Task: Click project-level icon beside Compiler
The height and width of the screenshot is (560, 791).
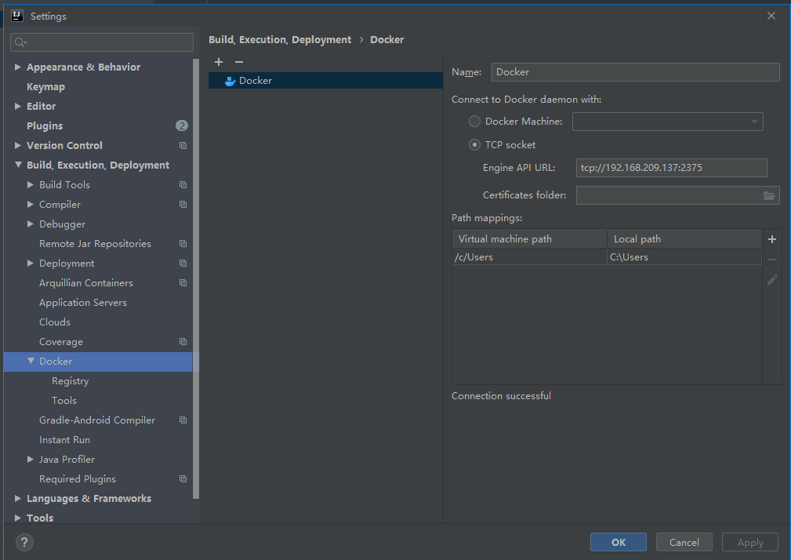Action: [183, 205]
